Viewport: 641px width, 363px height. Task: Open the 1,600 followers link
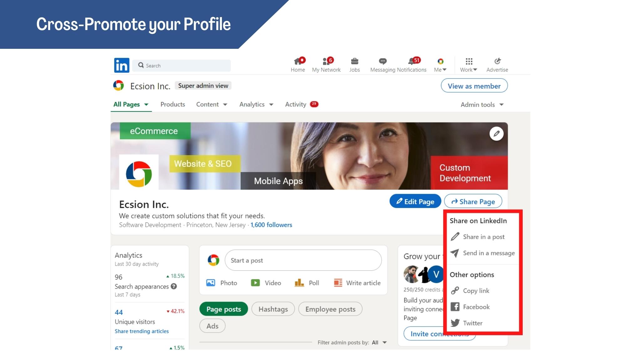[271, 225]
